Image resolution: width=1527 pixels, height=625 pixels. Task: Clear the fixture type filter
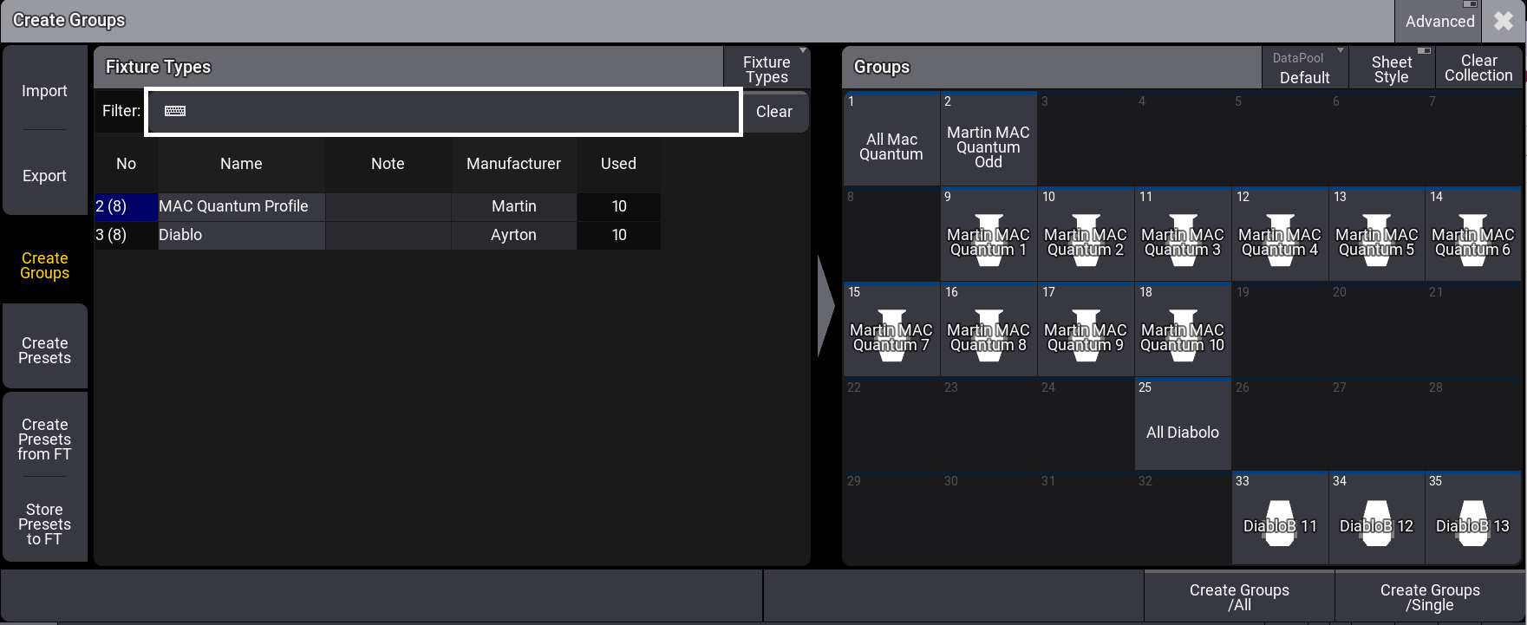[x=773, y=112]
